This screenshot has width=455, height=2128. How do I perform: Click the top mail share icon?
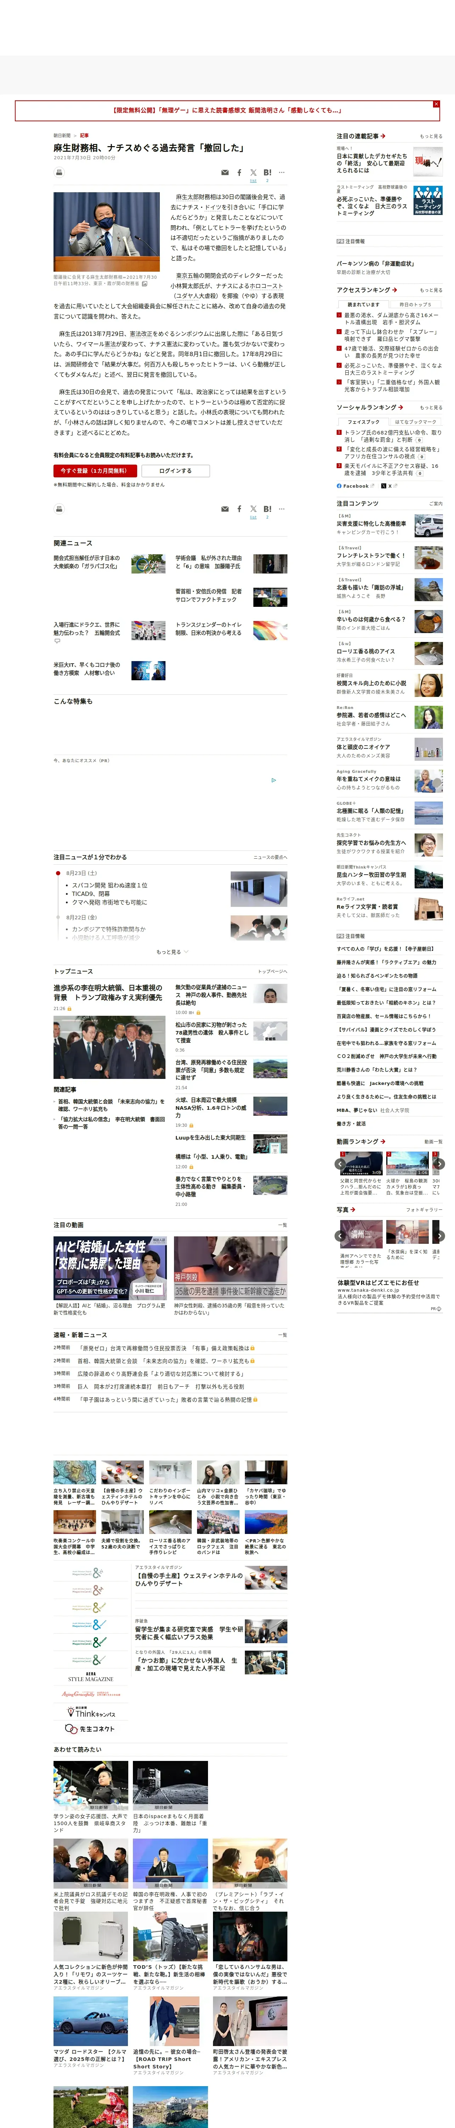coord(225,173)
